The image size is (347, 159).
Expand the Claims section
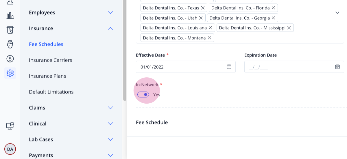[110, 108]
